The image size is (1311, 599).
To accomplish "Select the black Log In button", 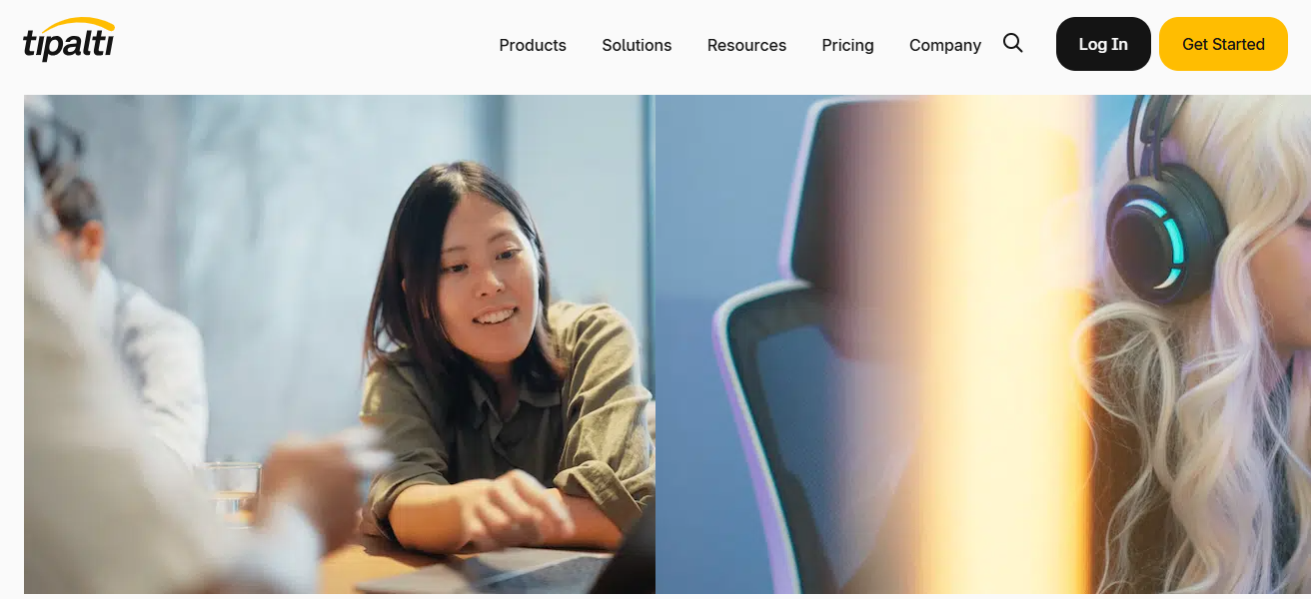I will pos(1103,44).
